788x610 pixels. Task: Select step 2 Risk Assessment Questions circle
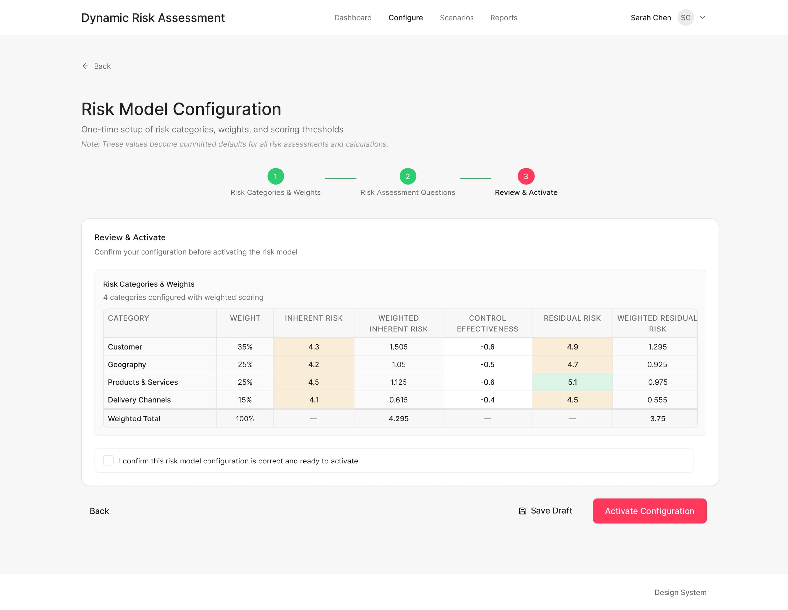408,176
